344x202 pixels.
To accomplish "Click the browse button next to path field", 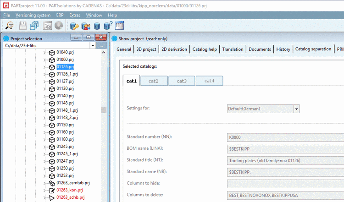I will click(101, 46).
